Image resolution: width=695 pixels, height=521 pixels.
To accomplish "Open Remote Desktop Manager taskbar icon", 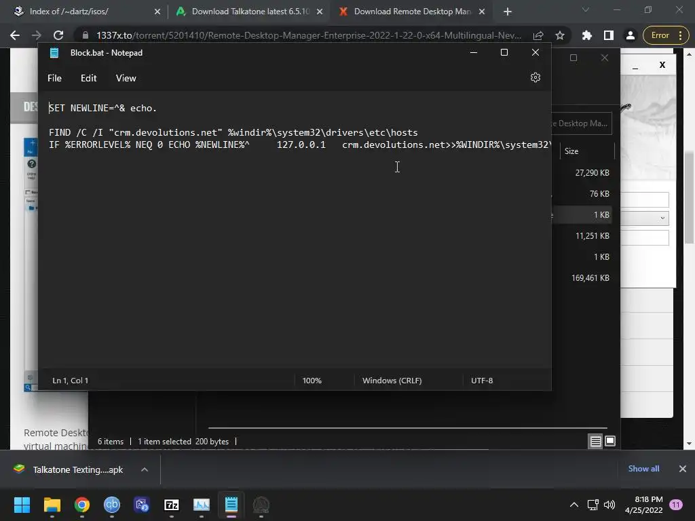I will [x=141, y=505].
